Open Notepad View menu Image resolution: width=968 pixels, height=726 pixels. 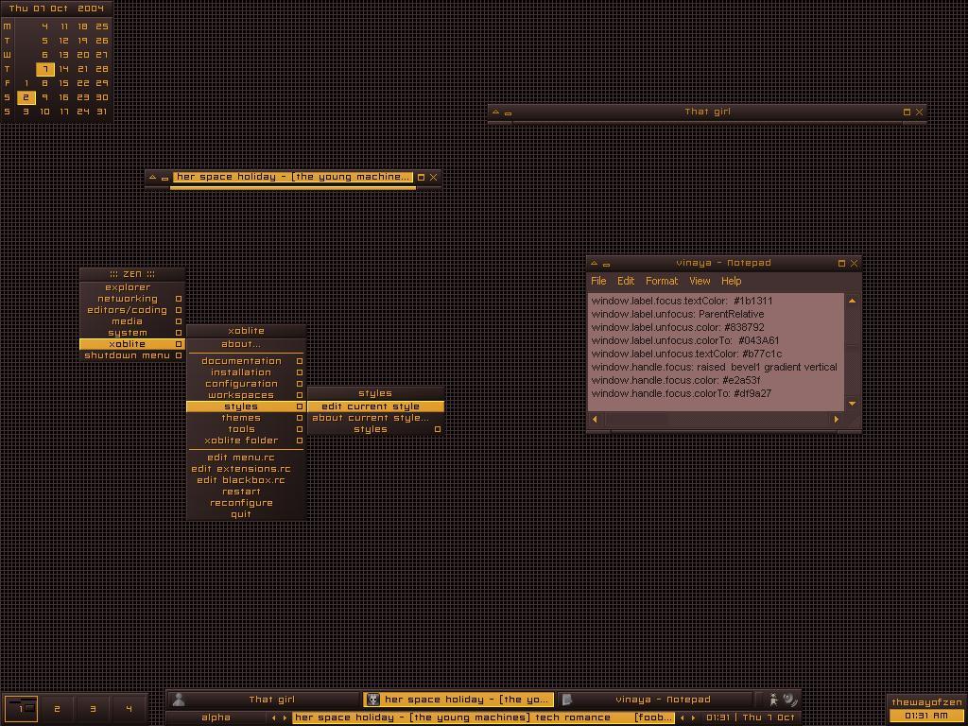700,281
